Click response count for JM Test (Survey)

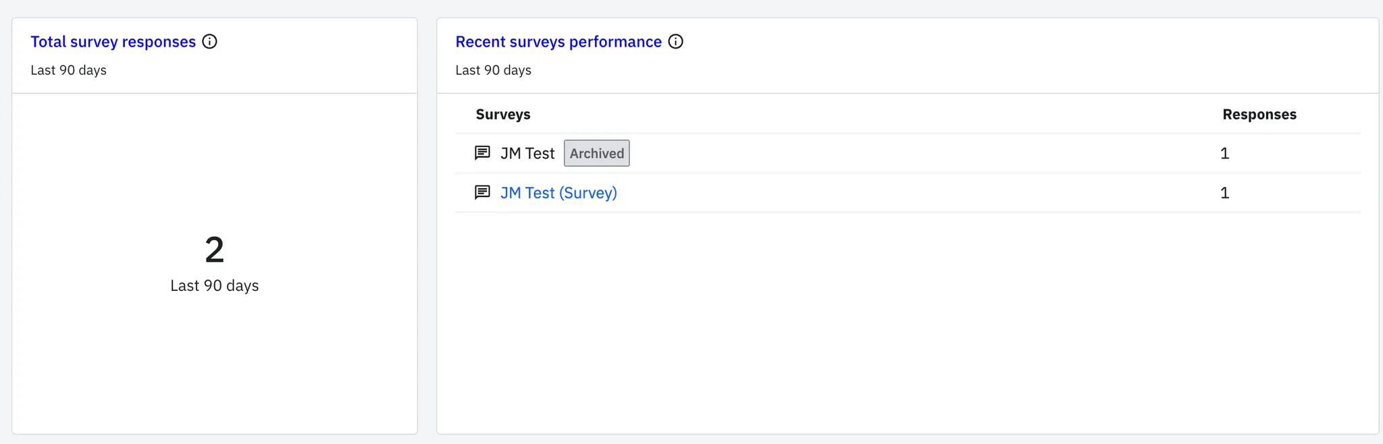tap(1224, 193)
